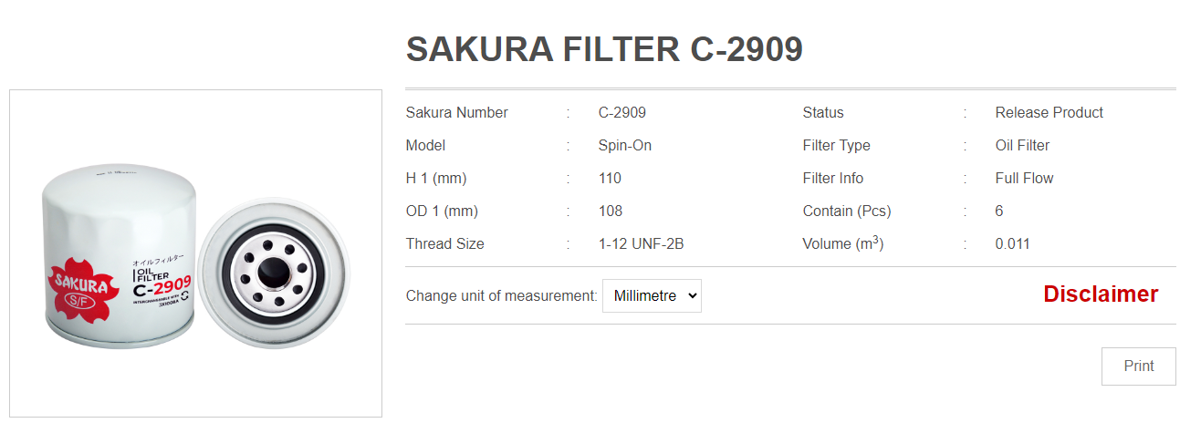Click the Sakura Number value C-2909
1180x423 pixels.
[622, 113]
